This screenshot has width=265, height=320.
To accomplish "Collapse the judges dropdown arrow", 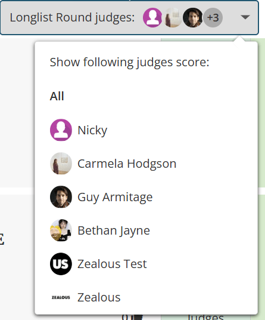I will pyautogui.click(x=245, y=17).
